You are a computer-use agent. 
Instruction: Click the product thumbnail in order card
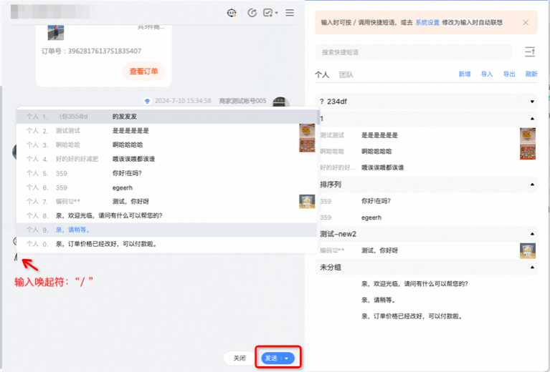click(56, 32)
